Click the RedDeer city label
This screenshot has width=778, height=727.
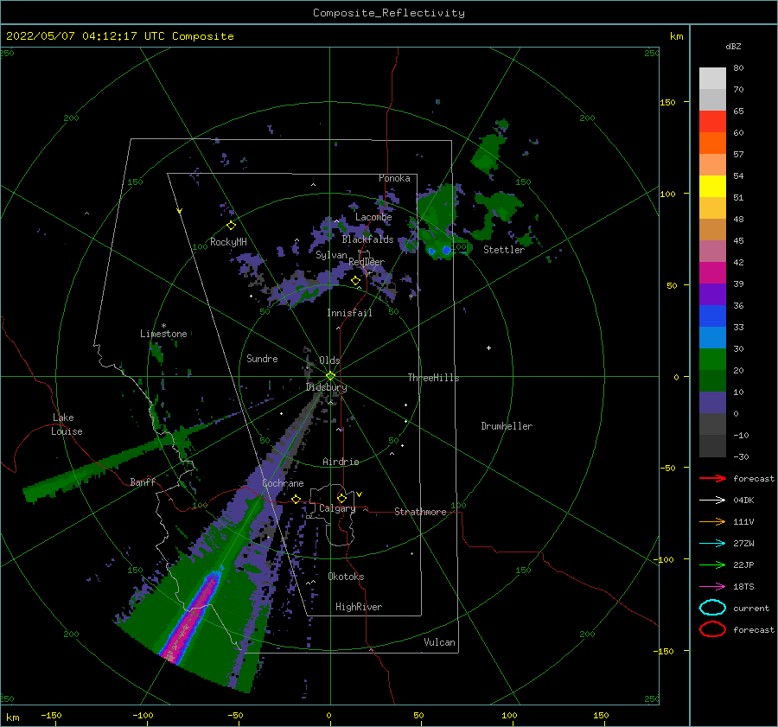coord(367,262)
